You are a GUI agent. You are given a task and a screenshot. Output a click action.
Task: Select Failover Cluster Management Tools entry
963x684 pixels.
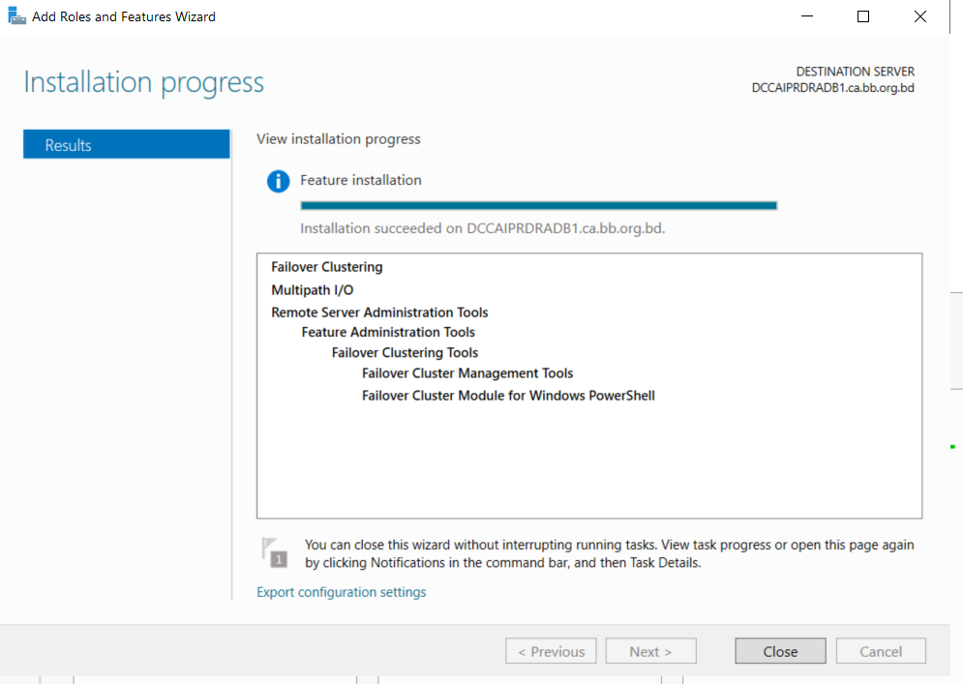click(x=467, y=373)
